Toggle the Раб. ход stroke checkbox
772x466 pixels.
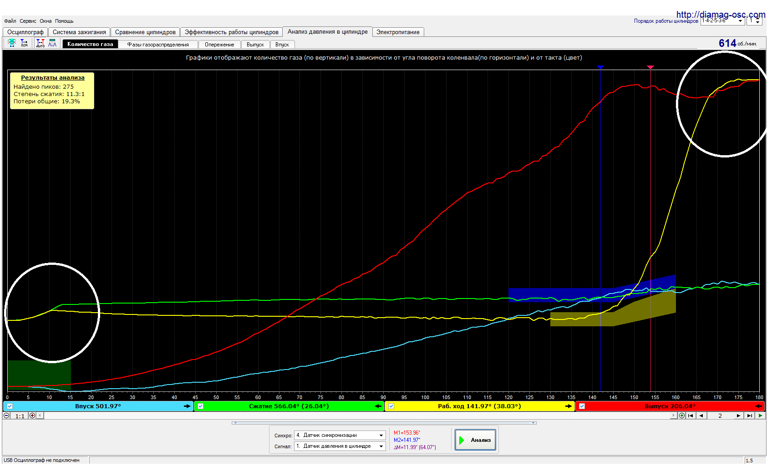[x=391, y=406]
